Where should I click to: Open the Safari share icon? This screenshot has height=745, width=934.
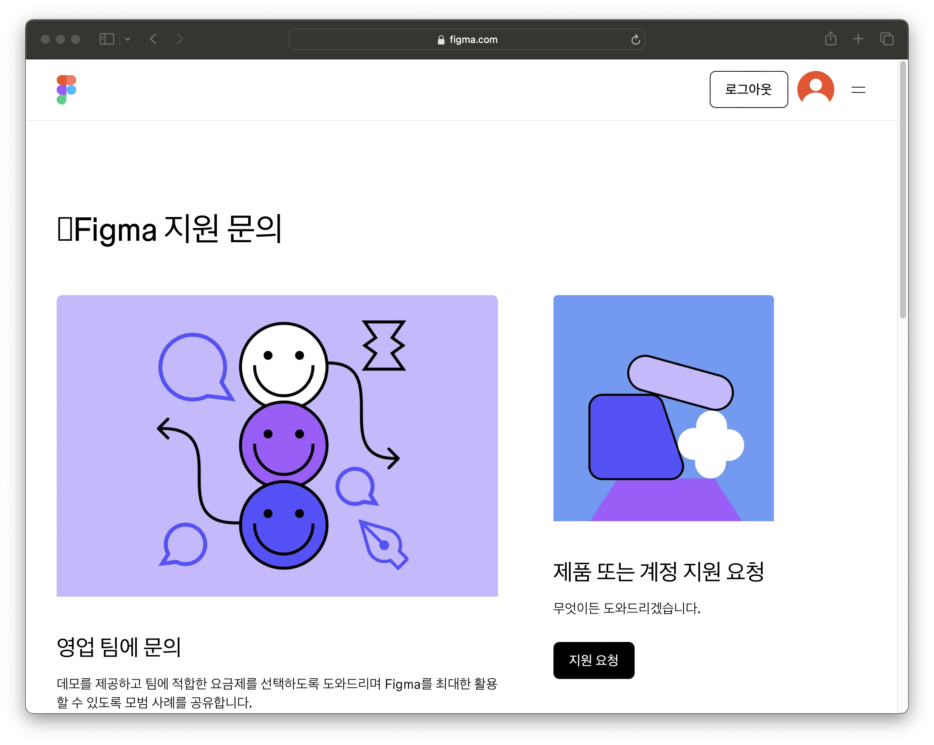point(830,38)
